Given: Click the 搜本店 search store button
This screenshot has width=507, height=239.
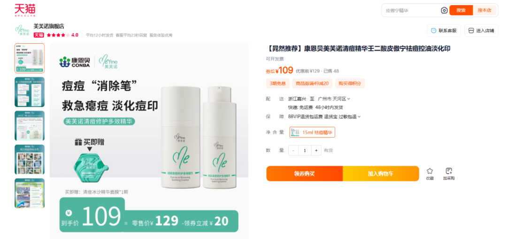Looking at the screenshot, I should pos(484,10).
